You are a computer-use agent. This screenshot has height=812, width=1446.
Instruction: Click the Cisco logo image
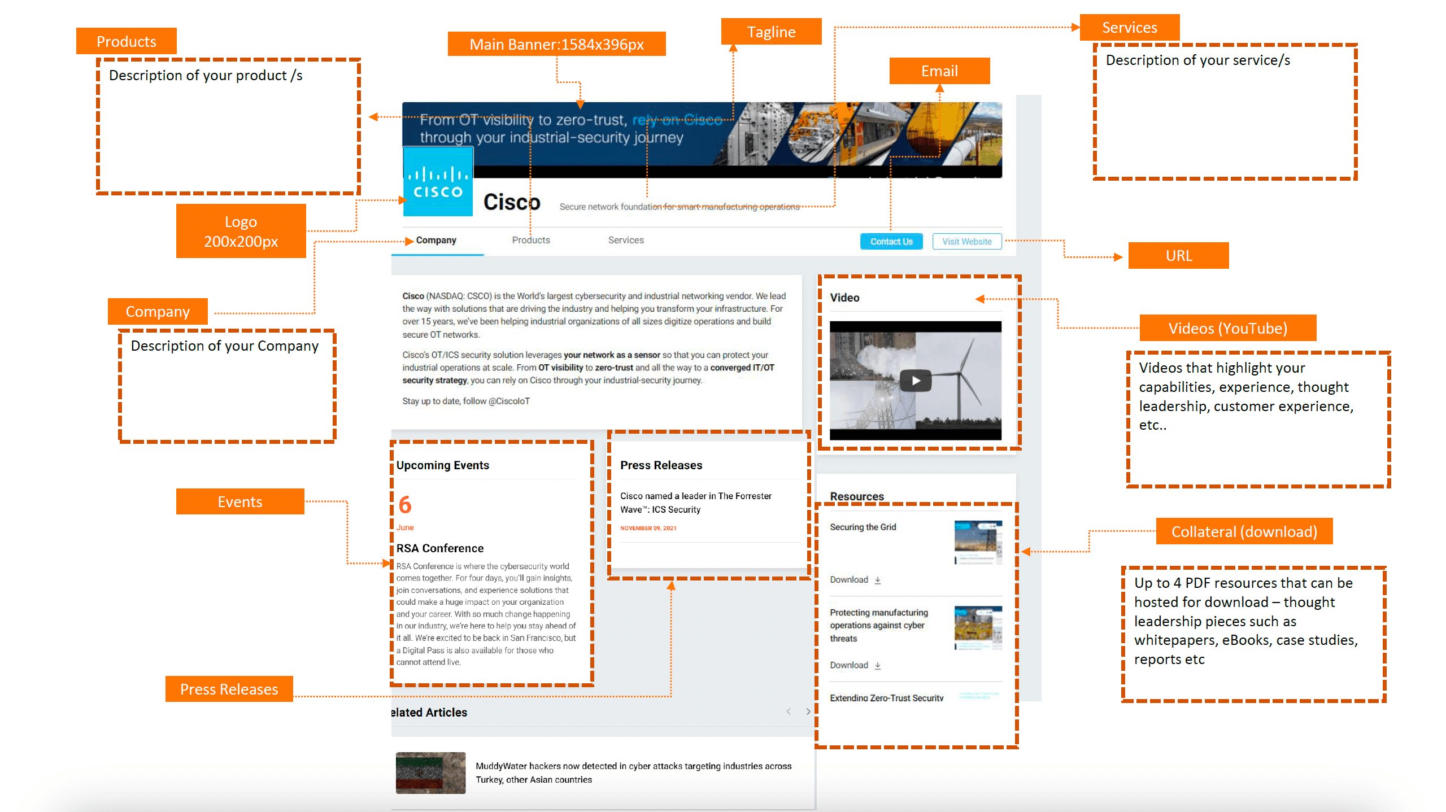[438, 182]
